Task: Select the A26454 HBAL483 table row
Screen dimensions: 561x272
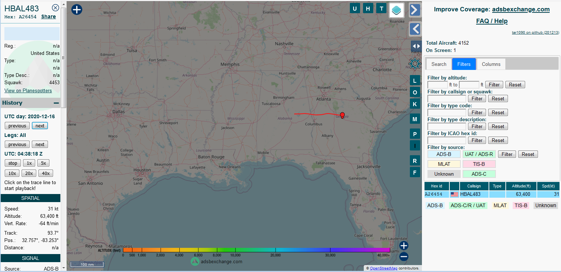Action: point(492,194)
